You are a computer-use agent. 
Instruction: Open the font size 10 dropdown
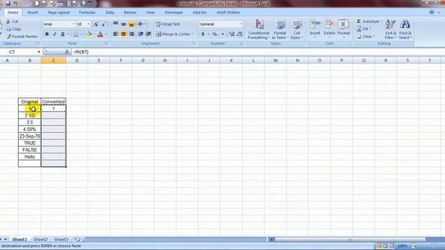pyautogui.click(x=88, y=24)
